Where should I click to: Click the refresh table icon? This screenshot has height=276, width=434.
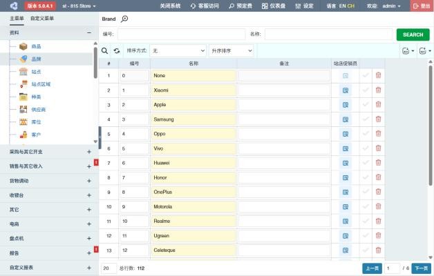coord(117,51)
